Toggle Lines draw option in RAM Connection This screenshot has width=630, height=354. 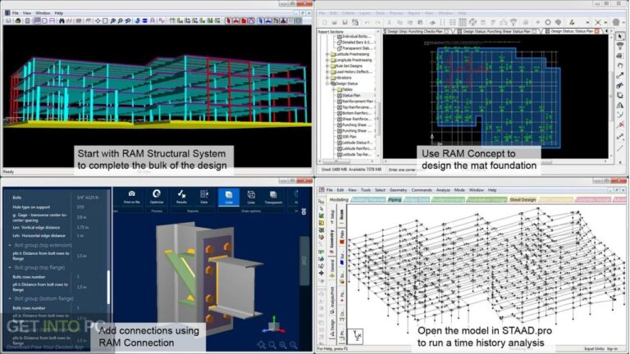251,197
